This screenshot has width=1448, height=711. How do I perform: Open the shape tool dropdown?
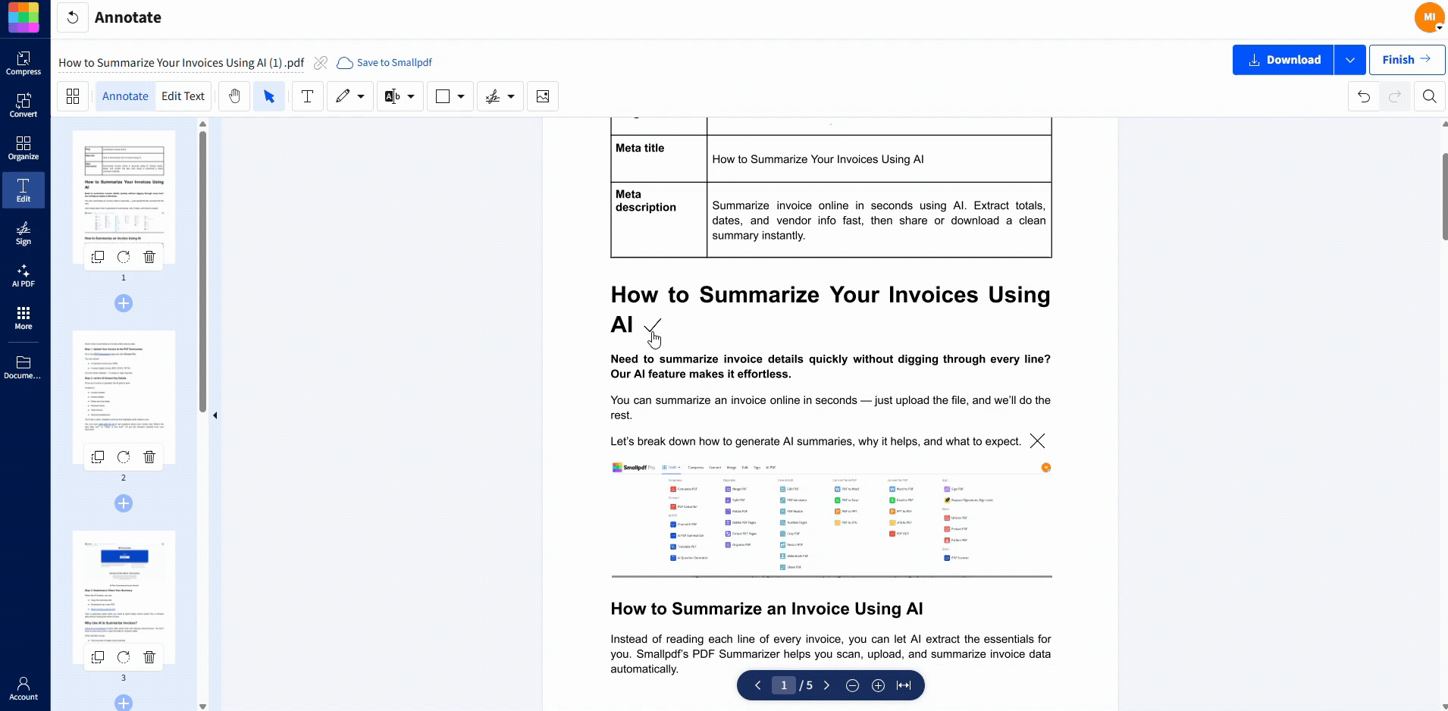coord(461,96)
